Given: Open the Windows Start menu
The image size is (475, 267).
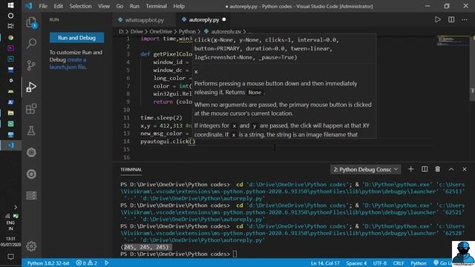Looking at the screenshot, I should 10,5.
